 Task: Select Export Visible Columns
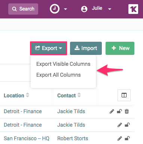click(x=63, y=64)
